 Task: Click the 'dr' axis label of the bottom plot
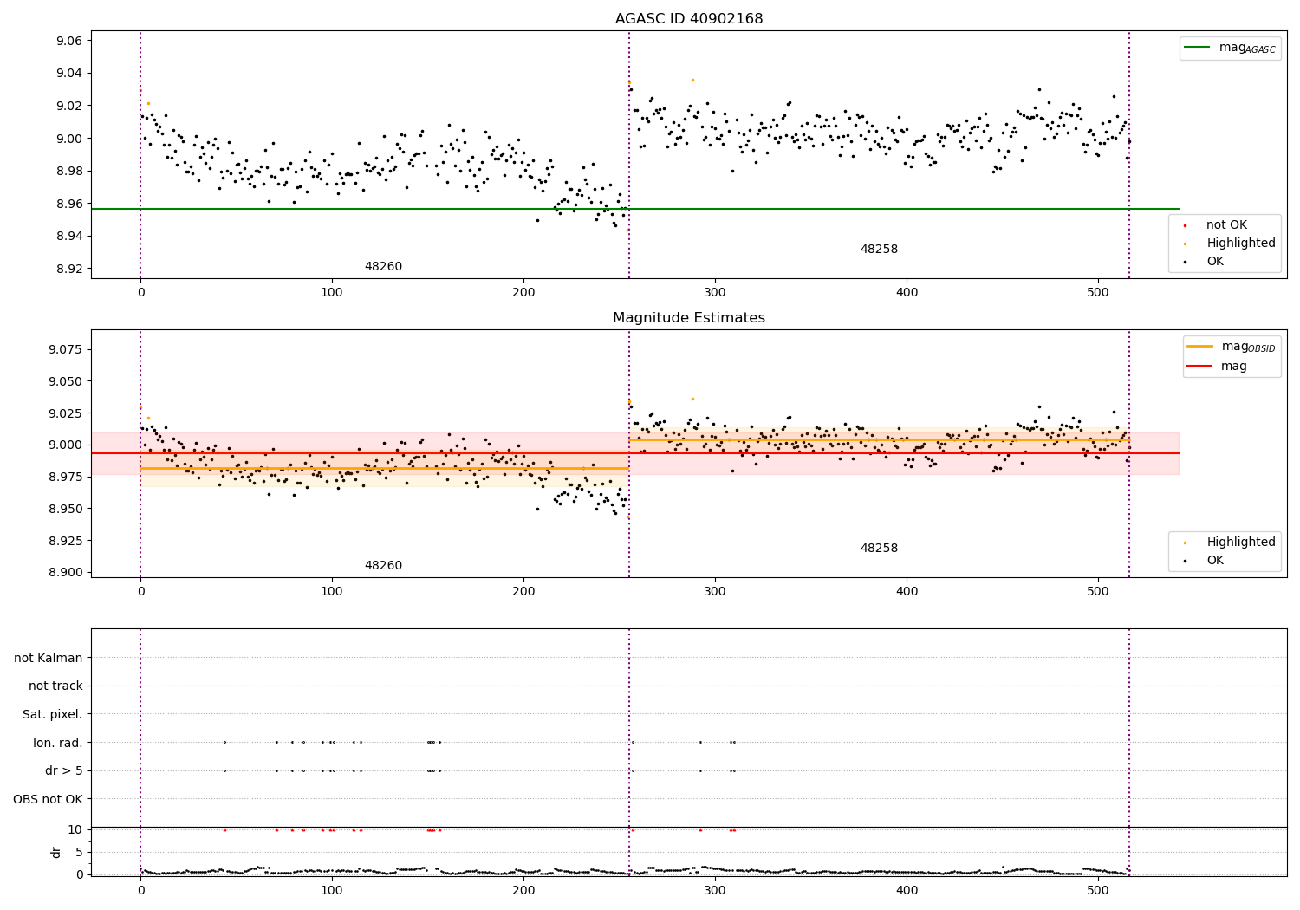[56, 852]
